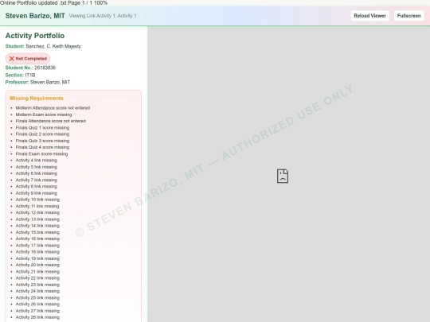Select 'Activity 25 link missing' item

click(x=37, y=298)
